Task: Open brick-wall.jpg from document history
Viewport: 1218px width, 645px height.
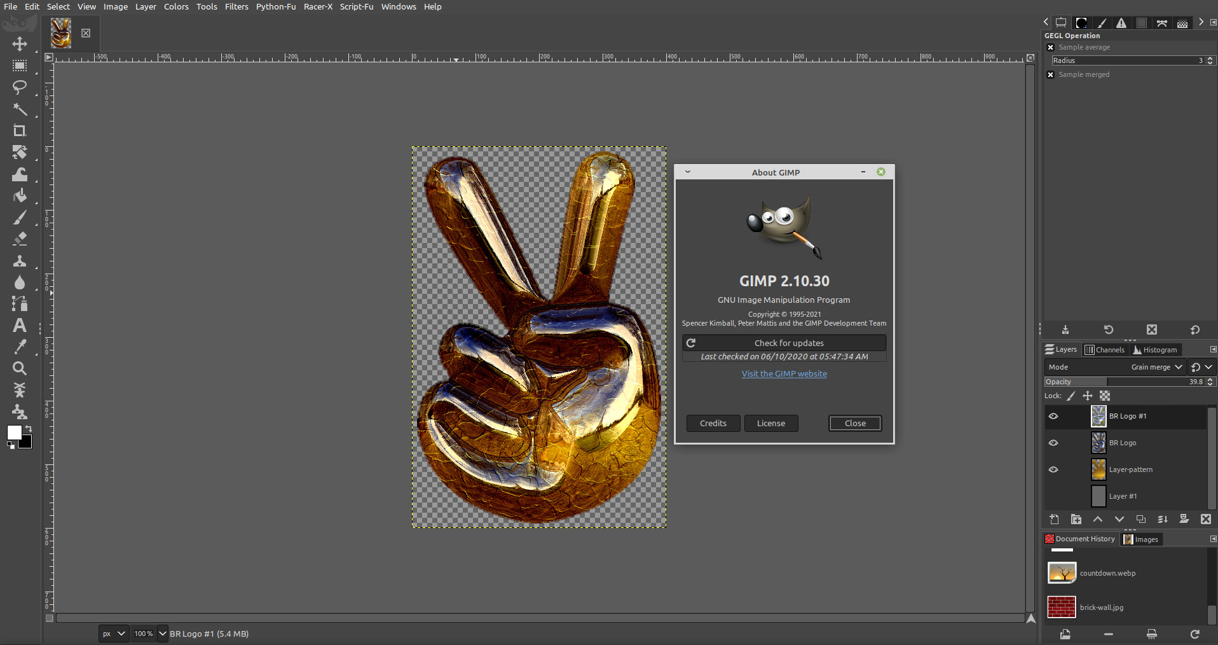Action: click(1125, 607)
